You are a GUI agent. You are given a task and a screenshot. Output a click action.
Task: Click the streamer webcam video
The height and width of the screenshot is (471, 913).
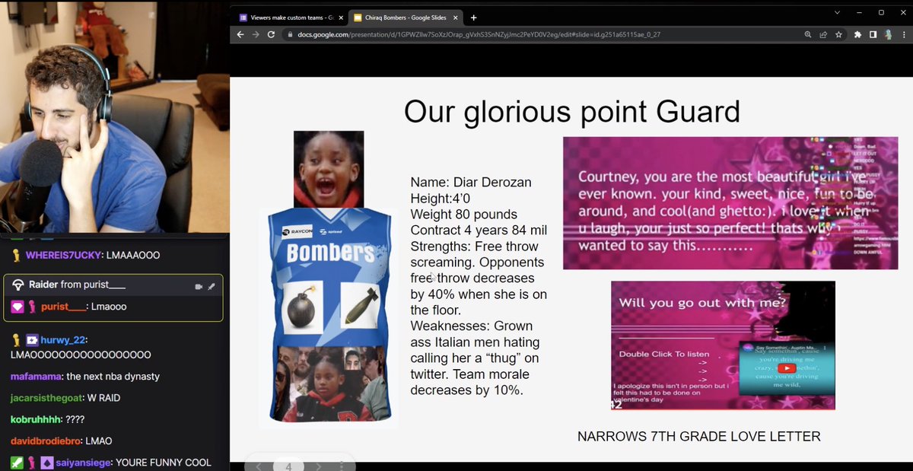point(114,116)
